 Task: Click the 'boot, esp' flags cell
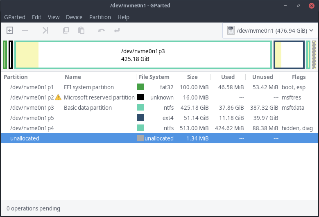(x=293, y=87)
